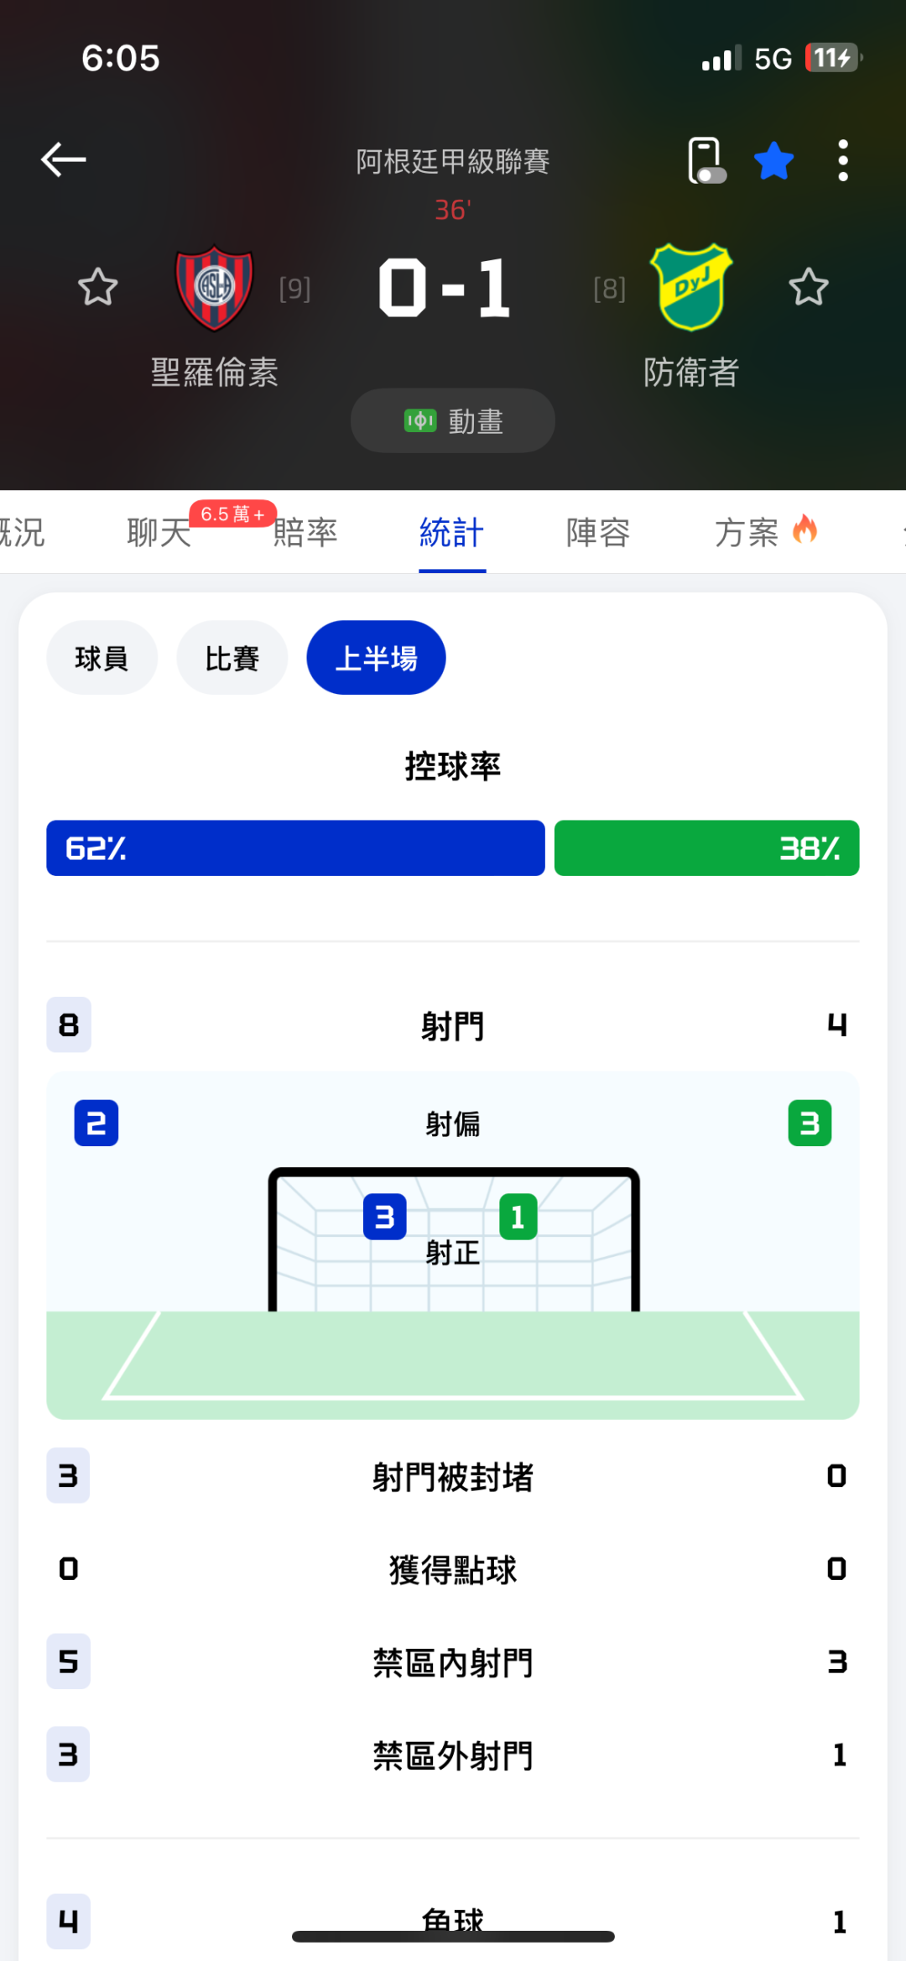Tap the goal diagram shots on target
906x1961 pixels.
tap(453, 1242)
